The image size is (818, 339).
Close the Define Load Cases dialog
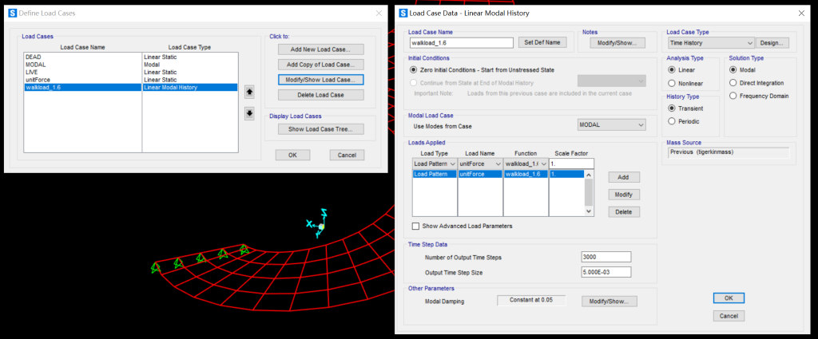378,14
